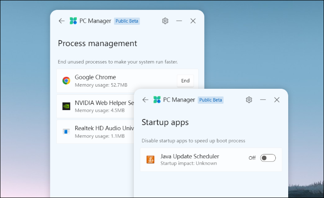324x198 pixels.
Task: Go back in Startup apps window
Action: click(x=145, y=100)
